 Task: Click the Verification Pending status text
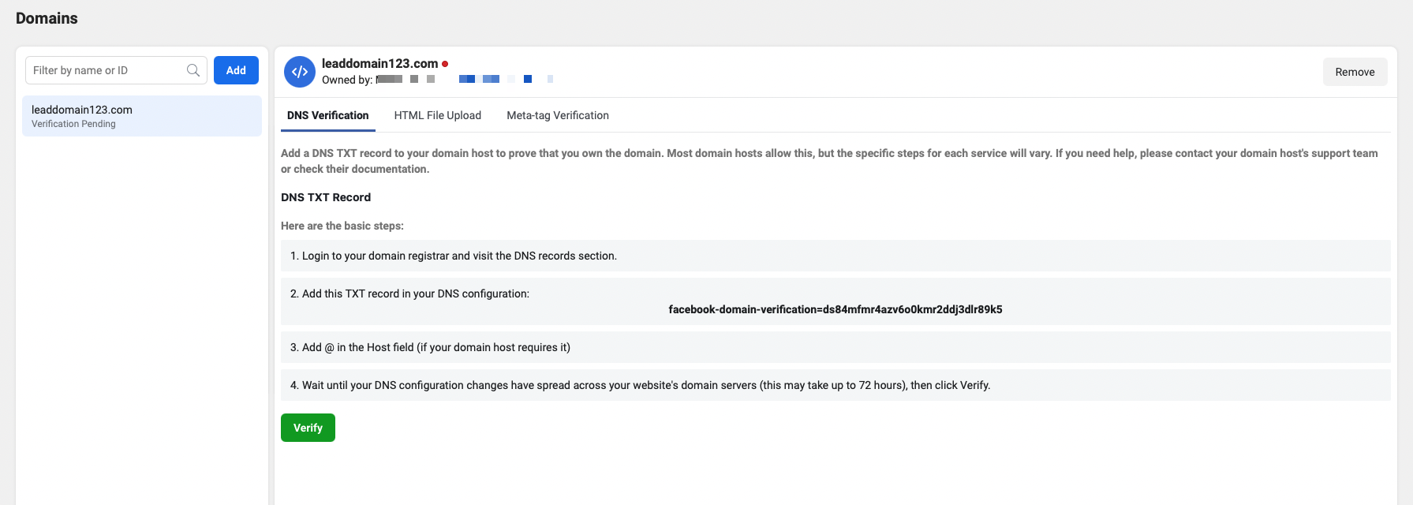click(73, 124)
